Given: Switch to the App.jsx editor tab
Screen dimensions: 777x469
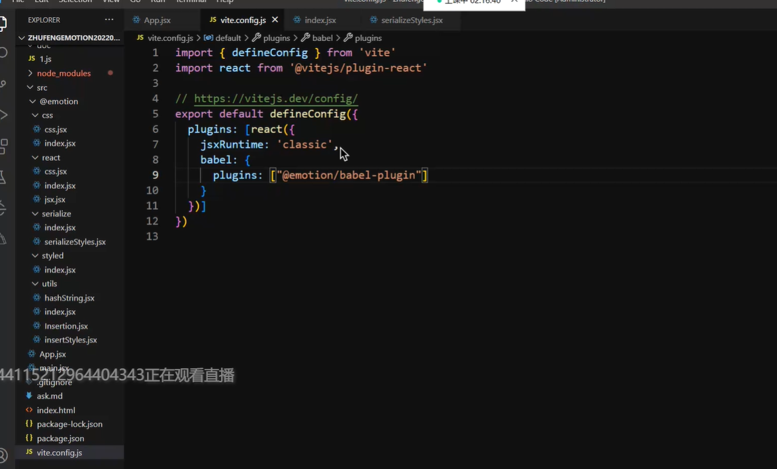Looking at the screenshot, I should [x=157, y=21].
